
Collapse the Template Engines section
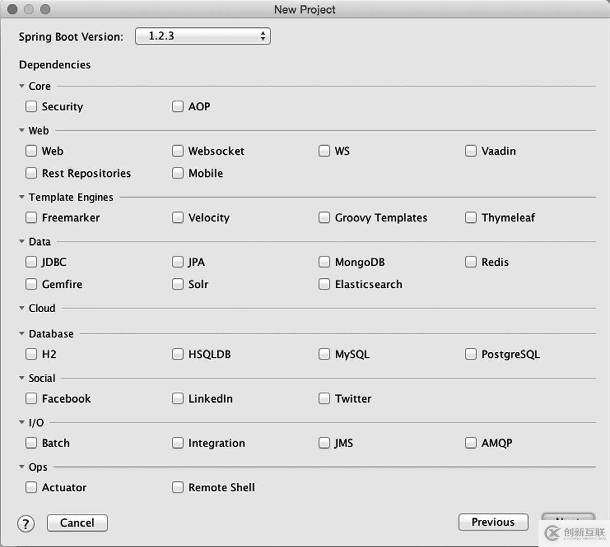21,197
